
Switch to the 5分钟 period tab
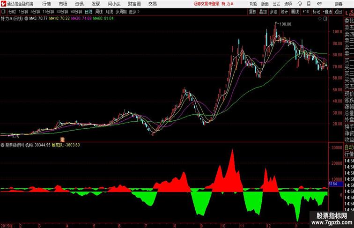pyautogui.click(x=35, y=12)
